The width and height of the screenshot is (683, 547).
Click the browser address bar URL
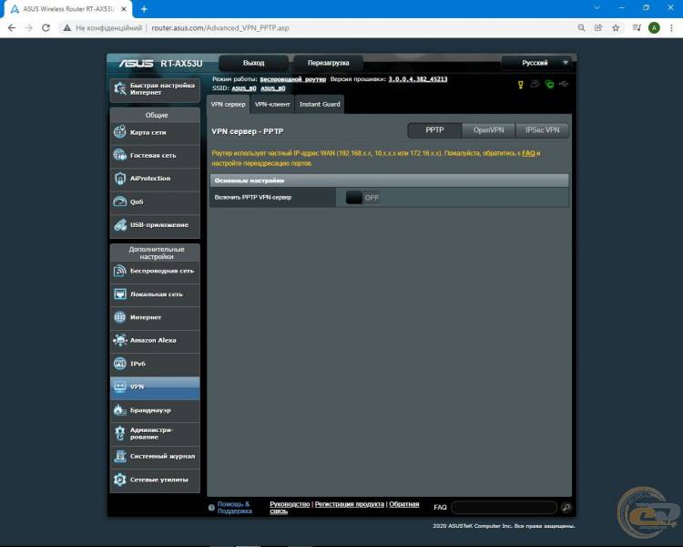pyautogui.click(x=220, y=28)
